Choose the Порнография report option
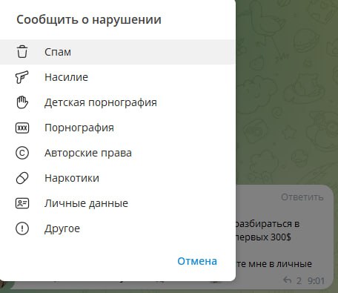This screenshot has width=338, height=293. (117, 128)
